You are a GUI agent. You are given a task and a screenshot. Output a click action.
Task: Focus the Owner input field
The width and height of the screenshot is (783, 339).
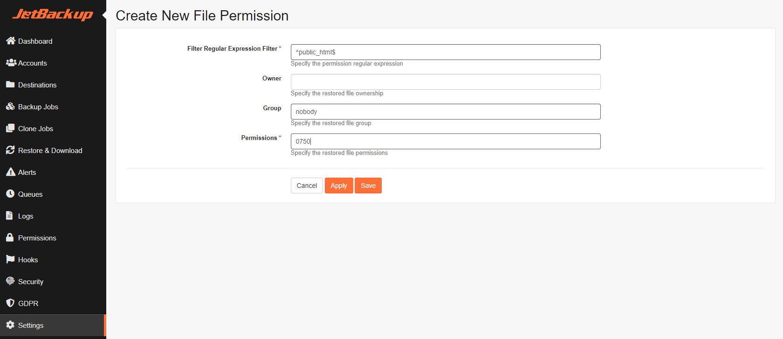point(446,82)
